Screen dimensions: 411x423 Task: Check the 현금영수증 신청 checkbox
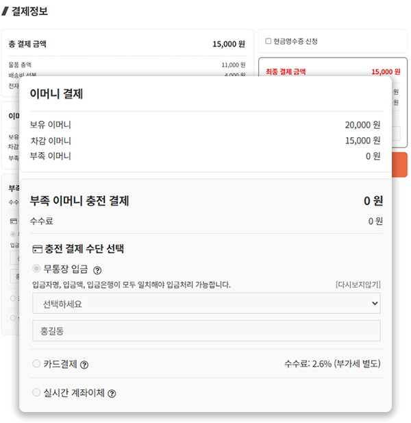click(269, 41)
